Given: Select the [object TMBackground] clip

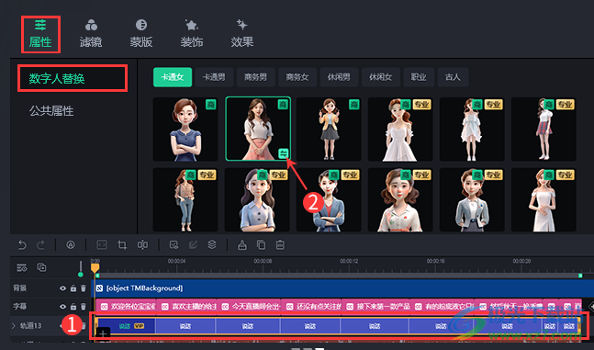Looking at the screenshot, I should (344, 288).
